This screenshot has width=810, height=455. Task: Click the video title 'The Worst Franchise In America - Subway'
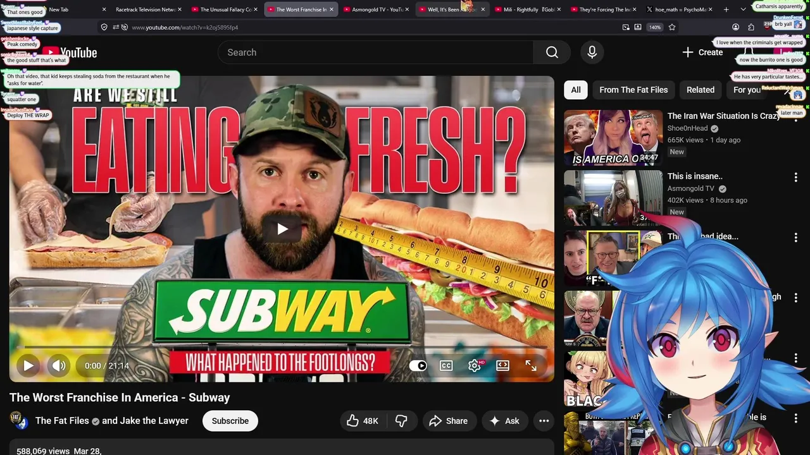coord(120,397)
